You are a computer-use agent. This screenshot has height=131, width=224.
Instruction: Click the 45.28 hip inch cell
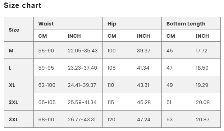click(x=147, y=102)
